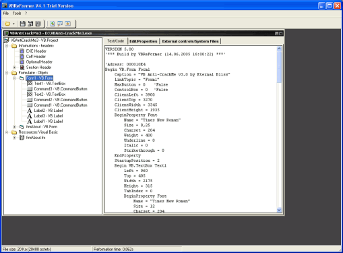Click the form icon beside Form1
Image resolution: width=343 pixels, height=253 pixels.
[22, 78]
